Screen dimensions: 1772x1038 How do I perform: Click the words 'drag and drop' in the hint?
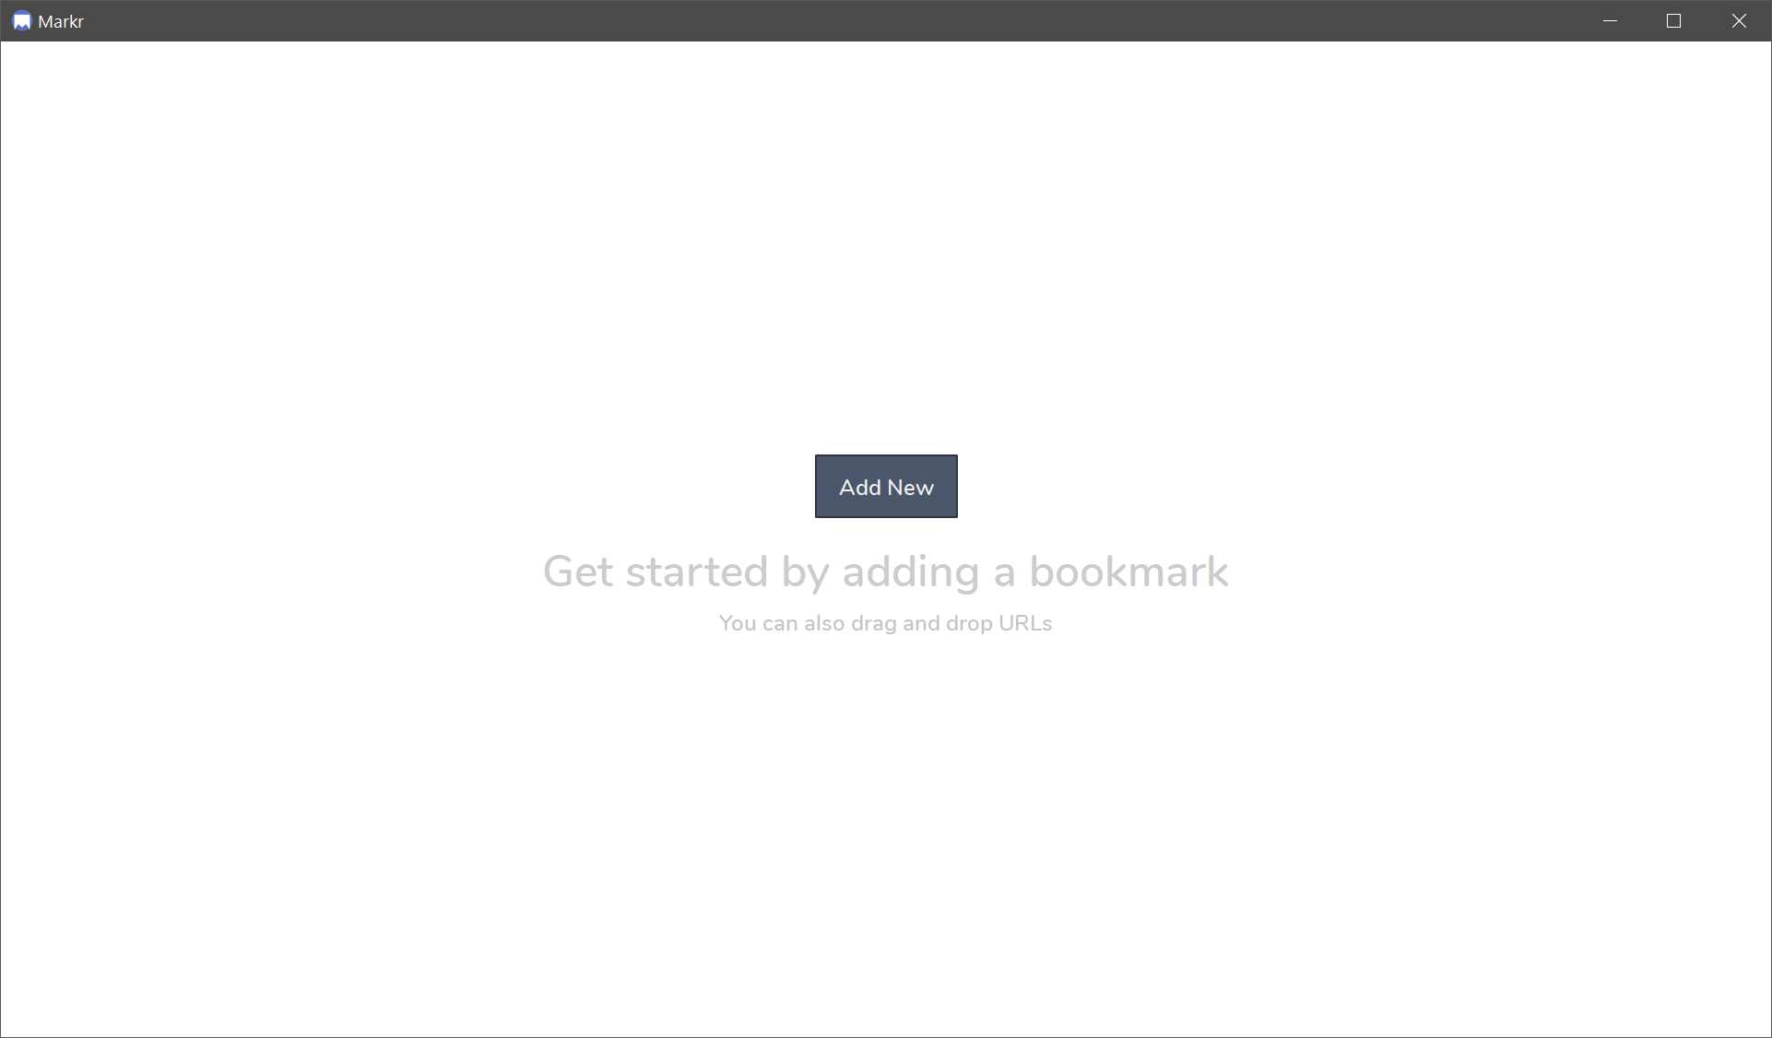921,623
